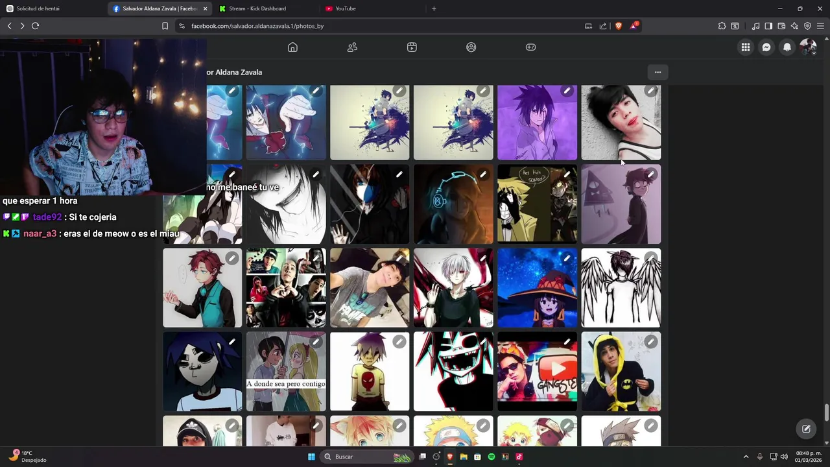
Task: Open volume control in system tray
Action: pyautogui.click(x=785, y=457)
